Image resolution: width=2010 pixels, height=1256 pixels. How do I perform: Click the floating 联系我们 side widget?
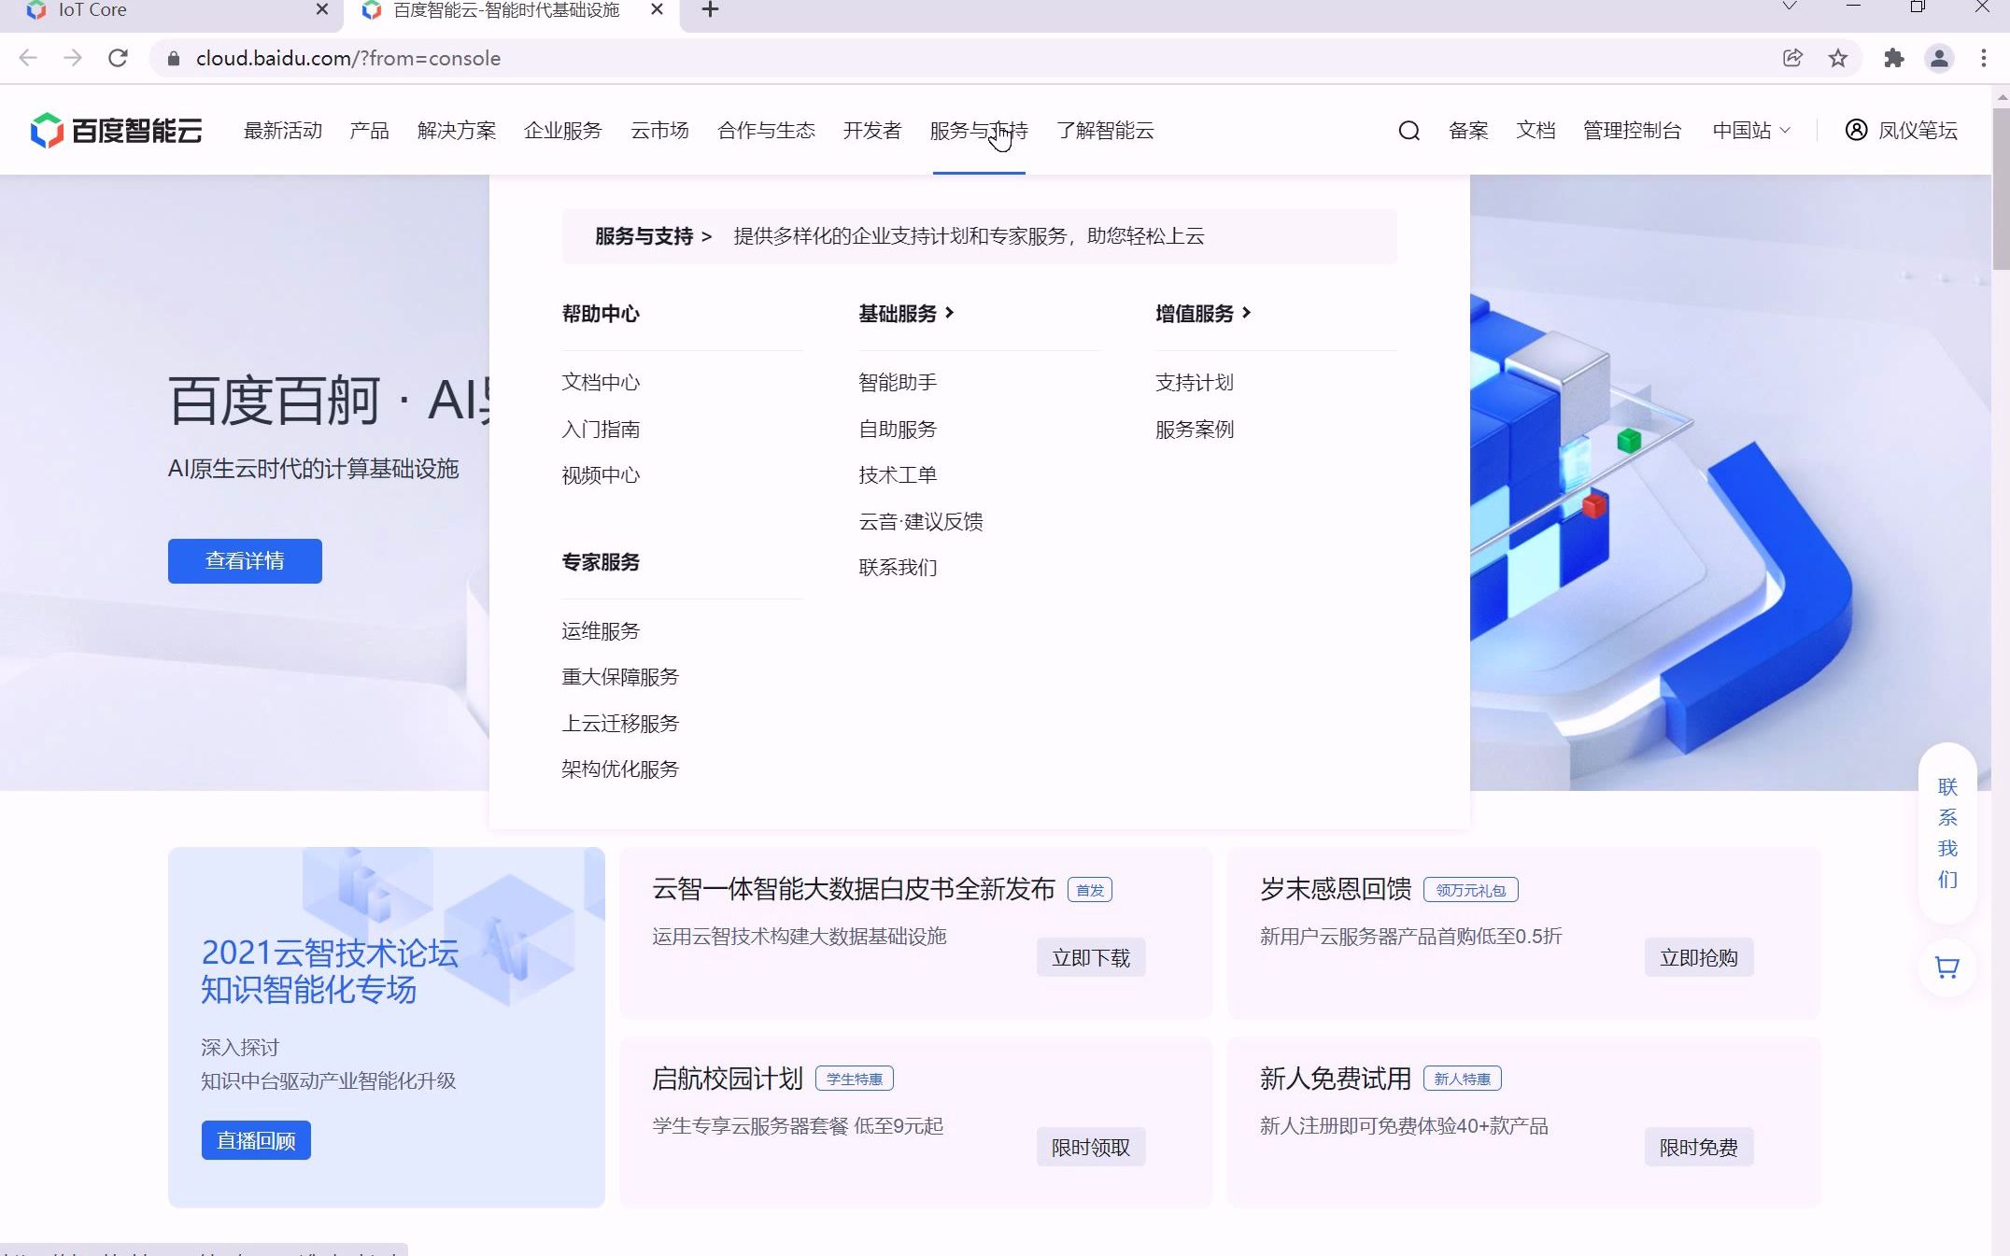point(1946,833)
